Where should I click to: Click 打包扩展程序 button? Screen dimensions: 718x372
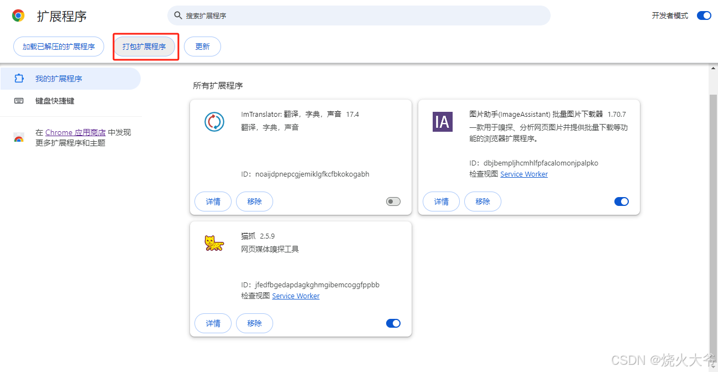pos(144,46)
